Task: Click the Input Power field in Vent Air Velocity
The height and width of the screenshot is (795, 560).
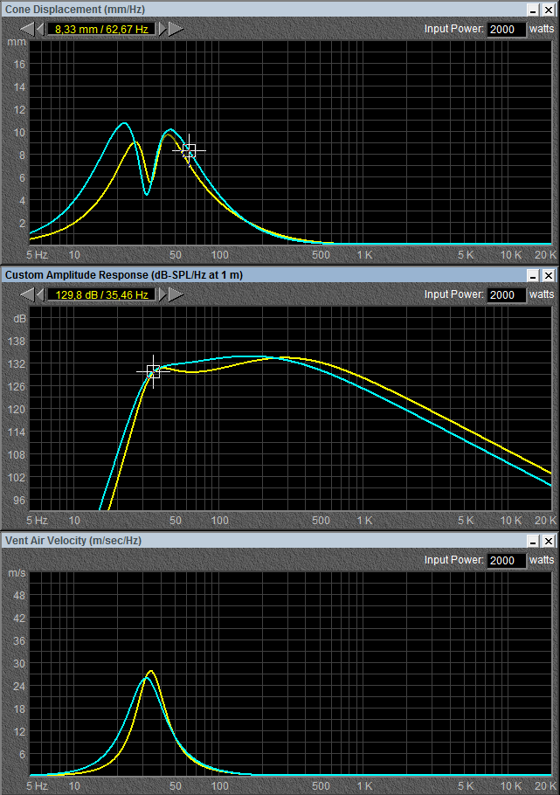Action: point(506,560)
